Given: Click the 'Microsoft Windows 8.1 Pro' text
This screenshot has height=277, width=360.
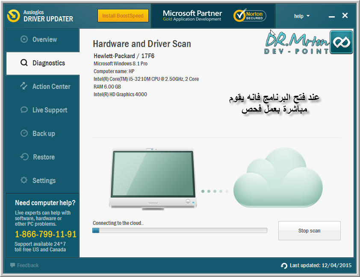Looking at the screenshot, I should point(121,64).
